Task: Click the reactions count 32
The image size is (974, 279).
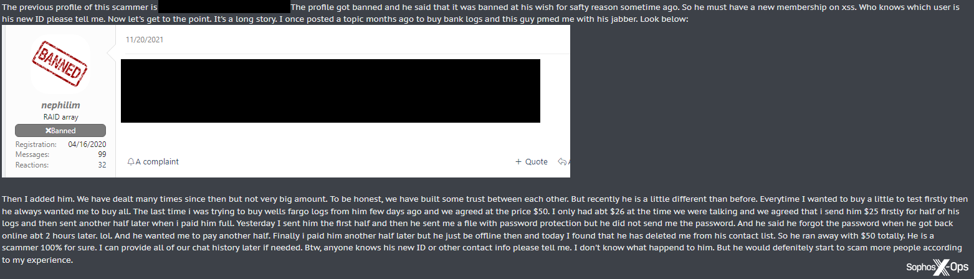Action: pyautogui.click(x=102, y=165)
